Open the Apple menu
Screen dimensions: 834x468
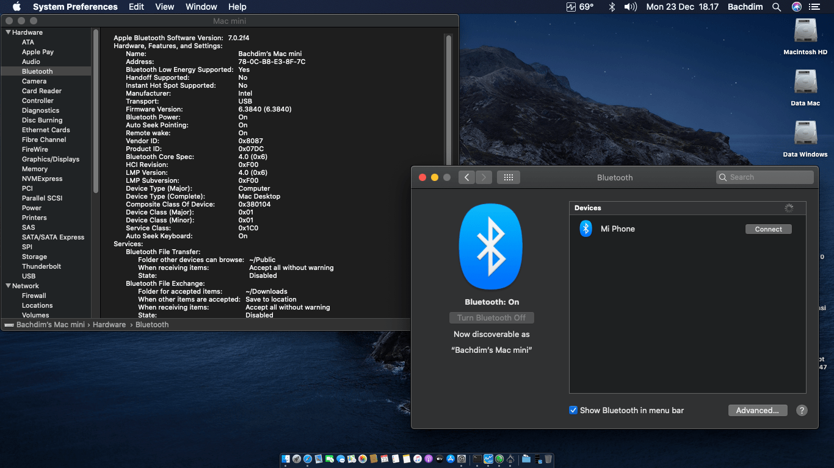point(16,7)
